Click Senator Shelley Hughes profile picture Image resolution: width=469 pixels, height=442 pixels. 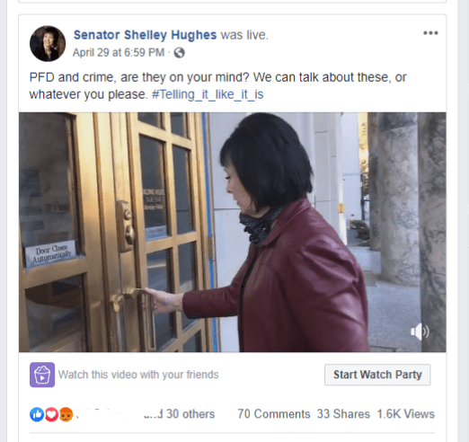(48, 44)
